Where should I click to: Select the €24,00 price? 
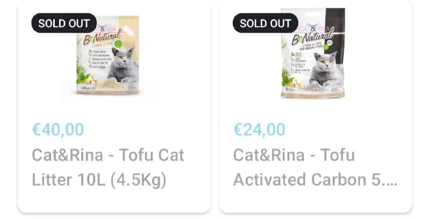(x=259, y=129)
